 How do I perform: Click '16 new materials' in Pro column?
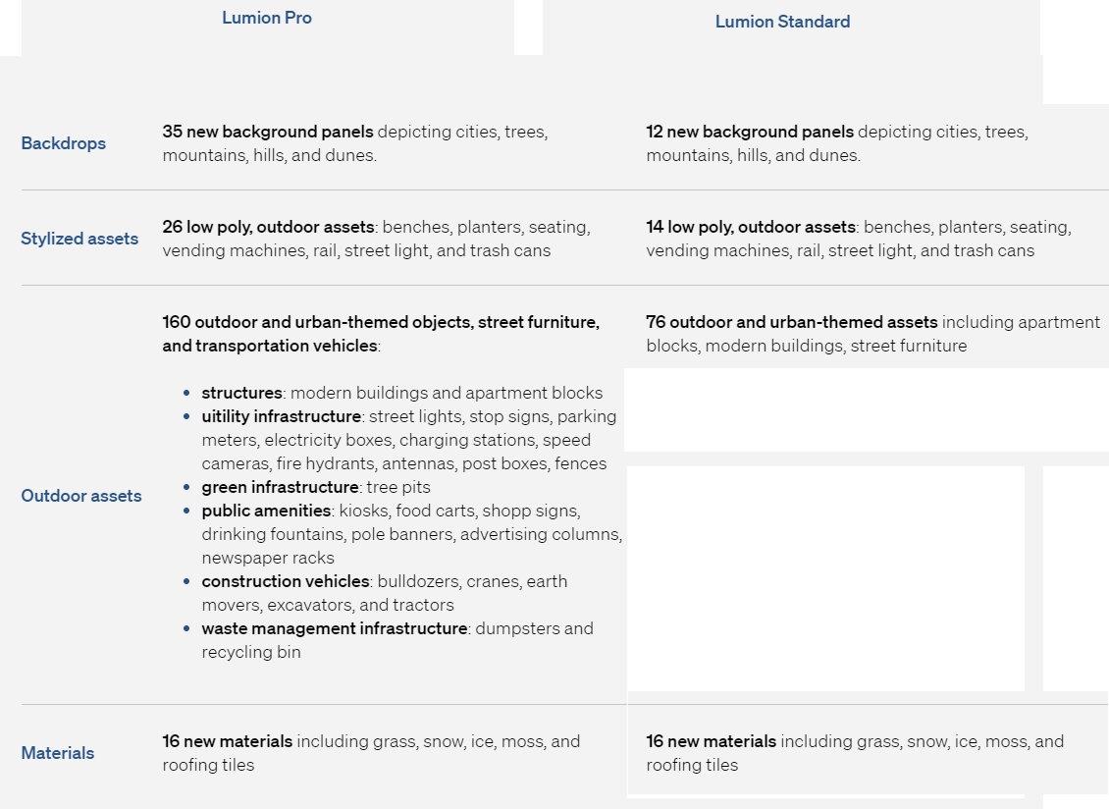pos(228,741)
